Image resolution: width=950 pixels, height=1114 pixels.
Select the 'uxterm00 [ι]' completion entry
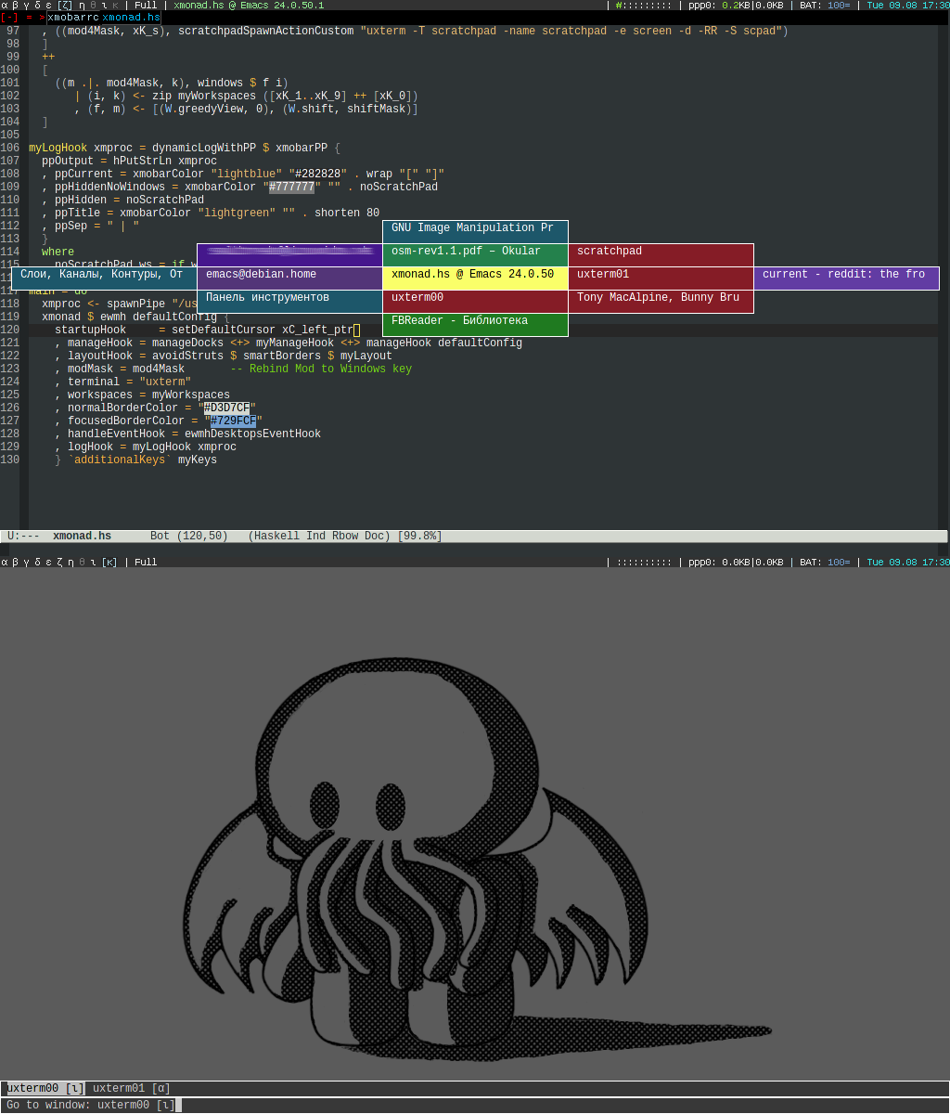[45, 1088]
